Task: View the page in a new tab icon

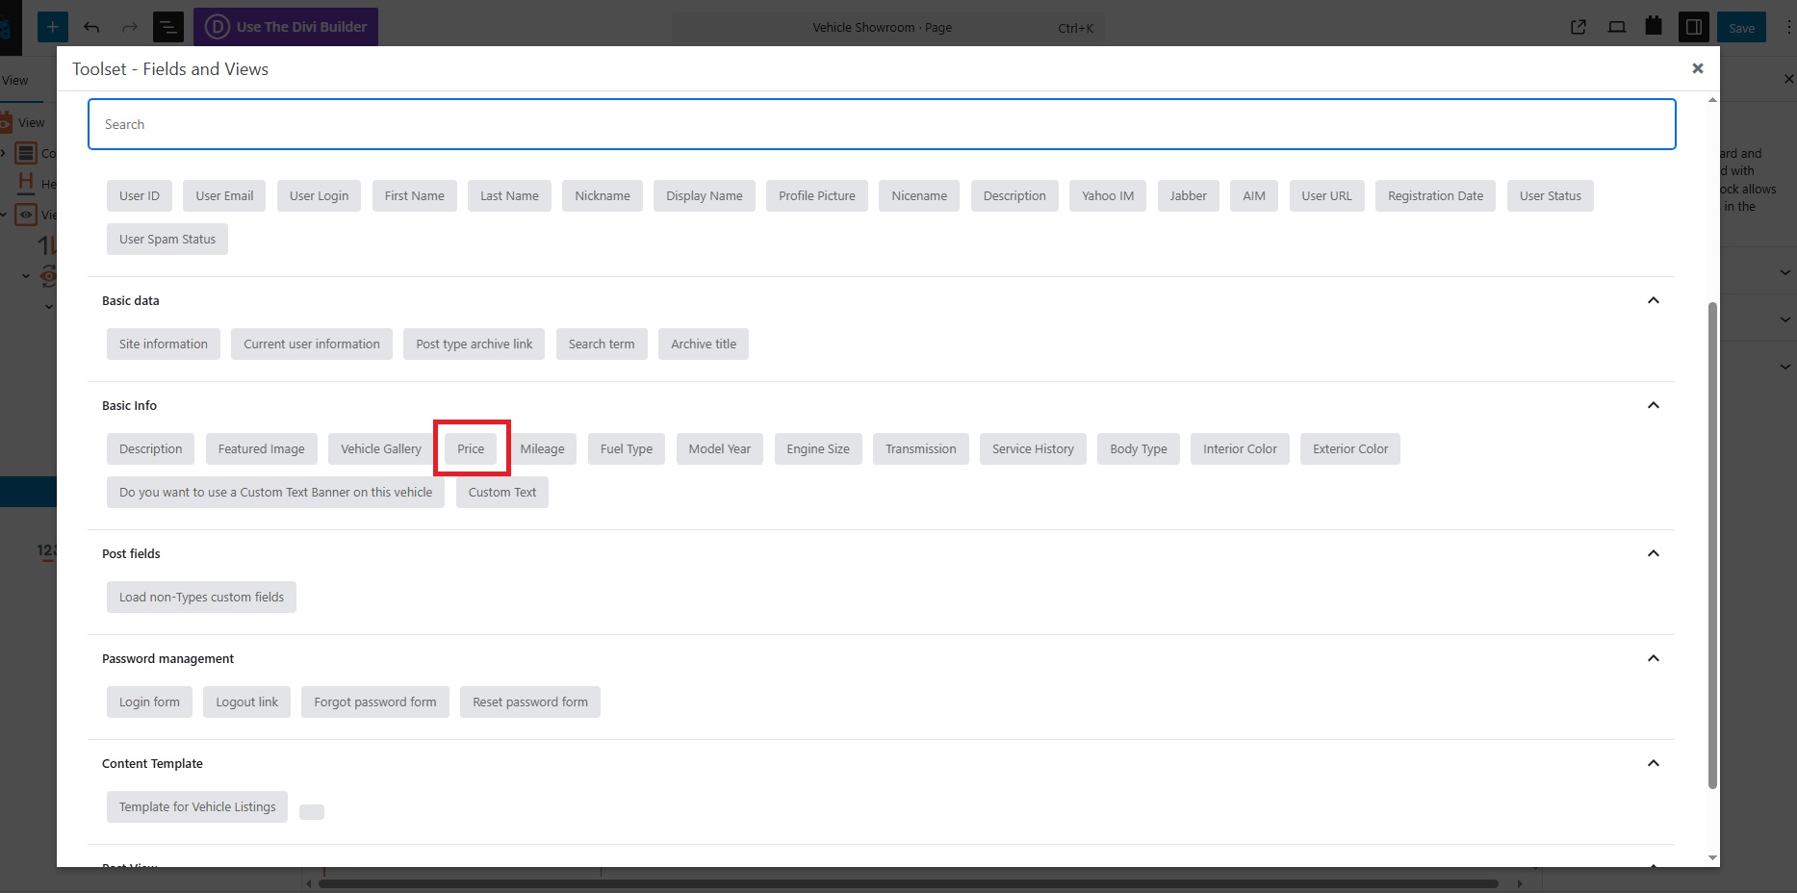Action: pyautogui.click(x=1579, y=27)
